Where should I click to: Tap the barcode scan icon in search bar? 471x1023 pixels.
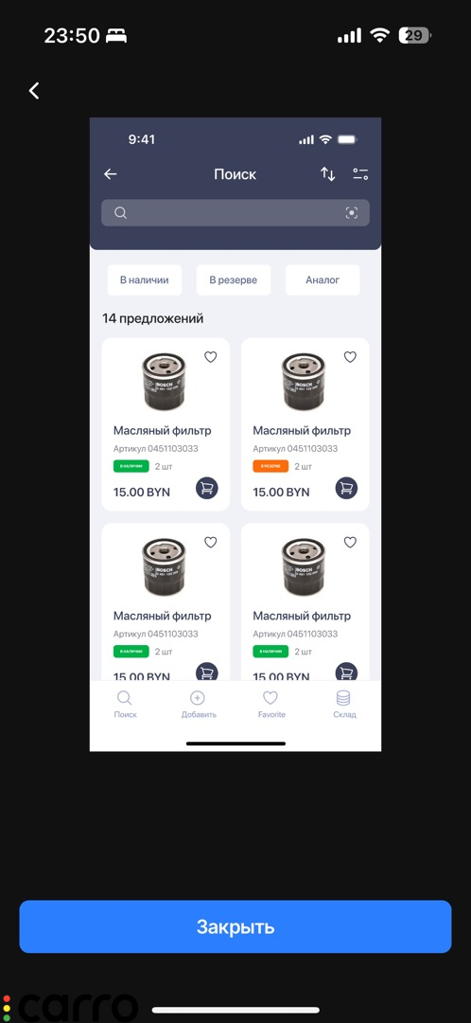[352, 213]
